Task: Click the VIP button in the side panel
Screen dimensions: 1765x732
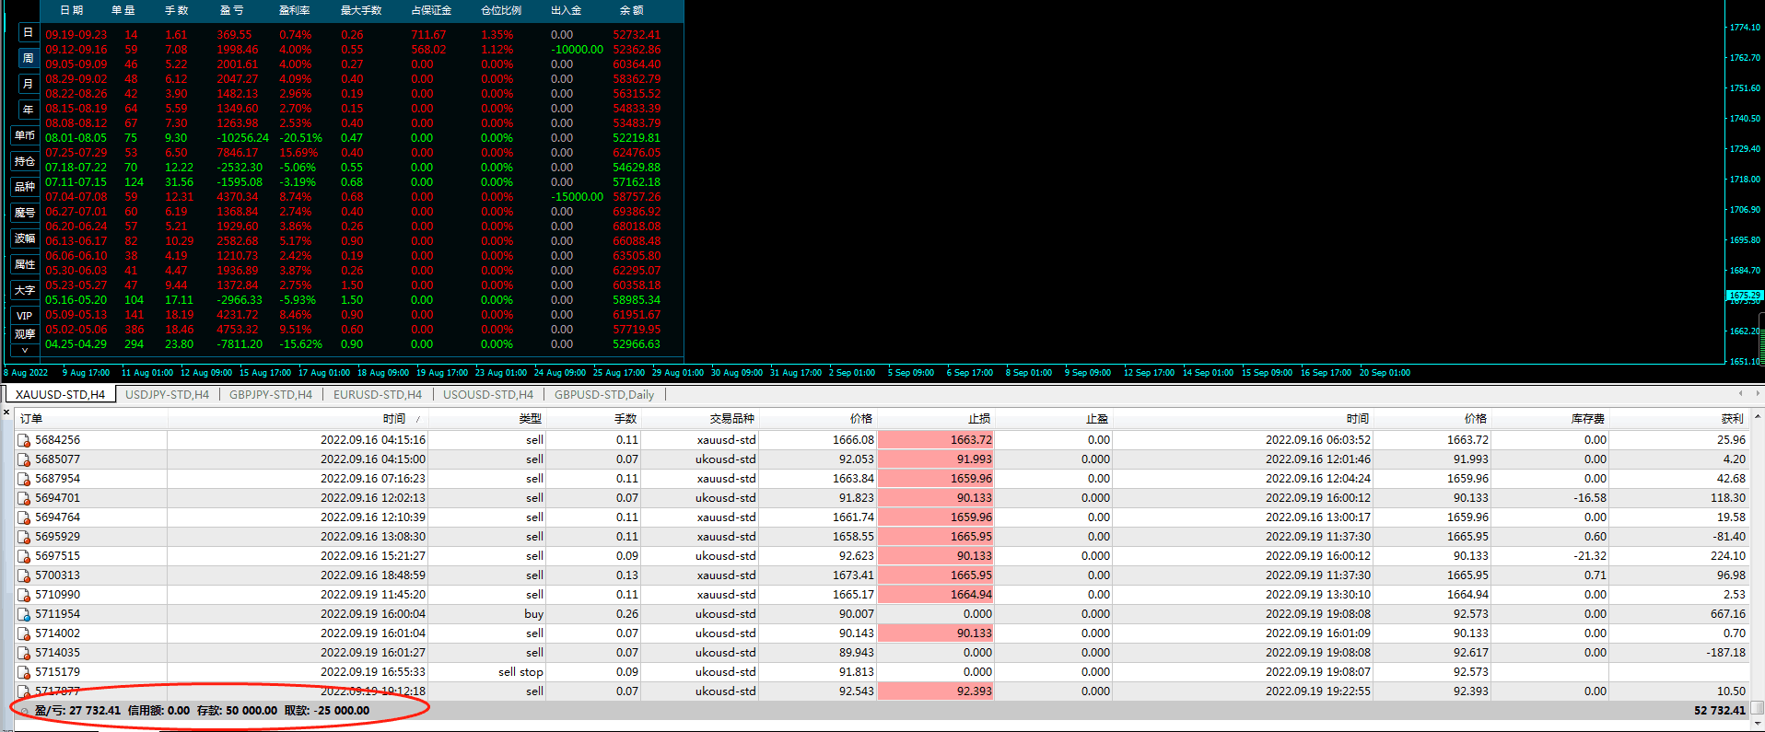Action: pyautogui.click(x=25, y=316)
